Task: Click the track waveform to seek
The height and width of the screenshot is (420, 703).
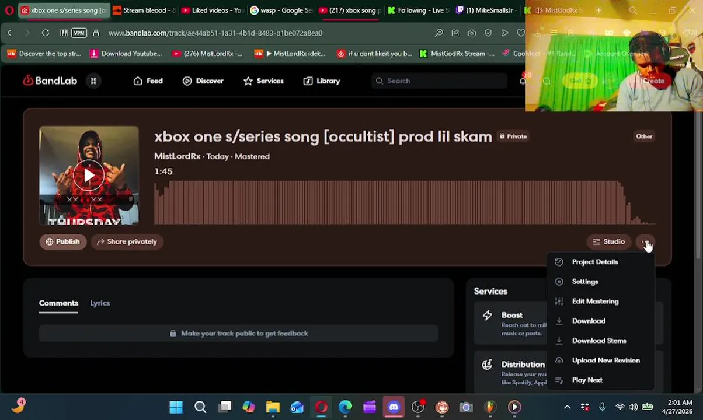Action: [405, 202]
